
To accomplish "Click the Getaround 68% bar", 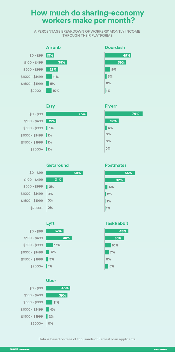I will coord(65,173).
